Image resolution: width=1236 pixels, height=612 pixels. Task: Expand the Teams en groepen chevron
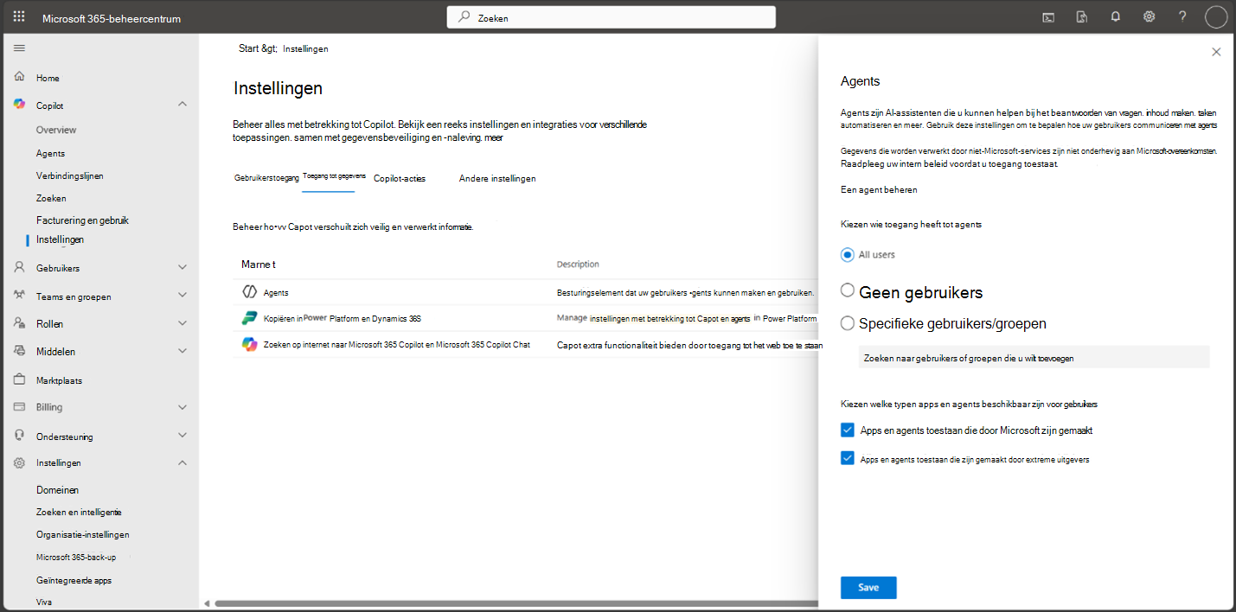[x=183, y=296]
